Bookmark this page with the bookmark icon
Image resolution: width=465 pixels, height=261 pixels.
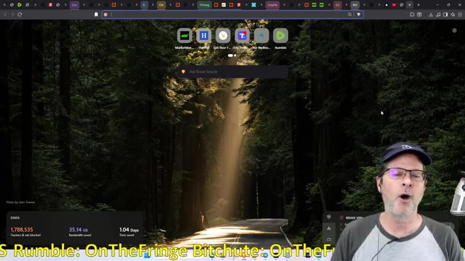pos(96,14)
